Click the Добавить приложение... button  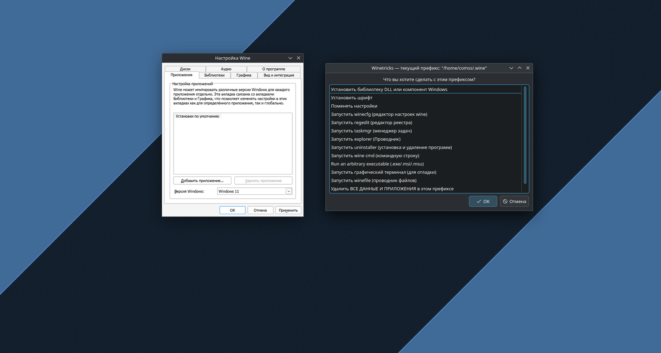(x=202, y=180)
